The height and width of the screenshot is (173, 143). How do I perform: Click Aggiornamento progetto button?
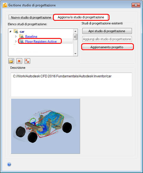107,47
